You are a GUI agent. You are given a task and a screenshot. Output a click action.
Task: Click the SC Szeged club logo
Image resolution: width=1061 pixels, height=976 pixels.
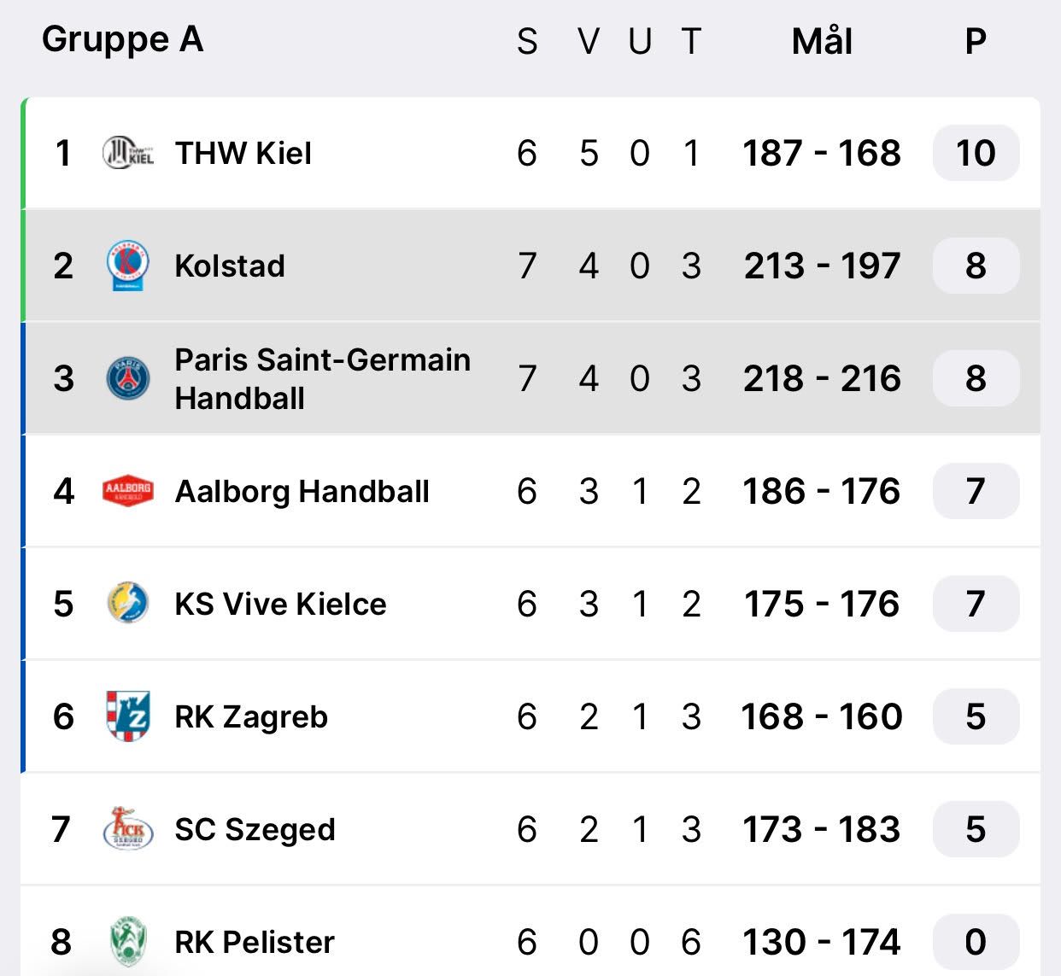(x=128, y=829)
